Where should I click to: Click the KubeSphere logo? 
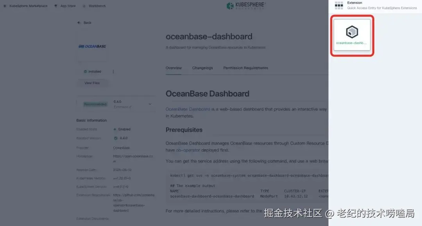click(x=246, y=5)
